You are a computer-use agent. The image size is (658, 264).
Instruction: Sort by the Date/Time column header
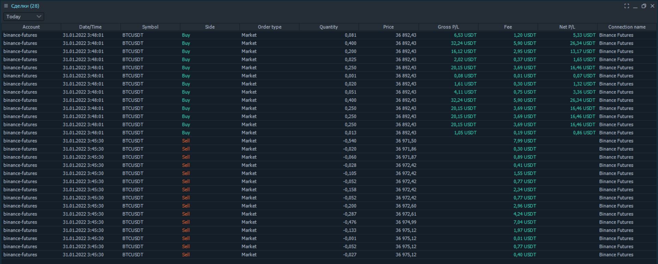pos(90,27)
